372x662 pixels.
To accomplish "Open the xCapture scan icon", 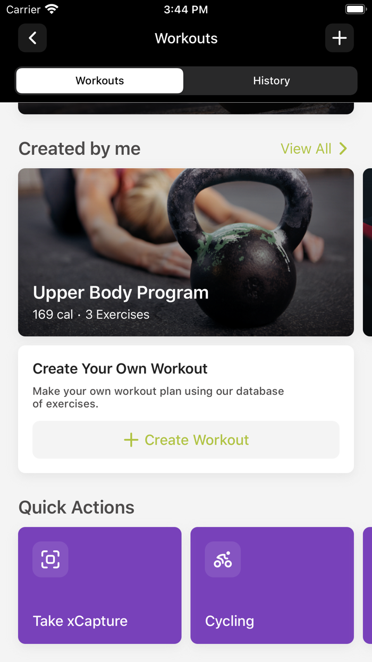I will click(50, 559).
